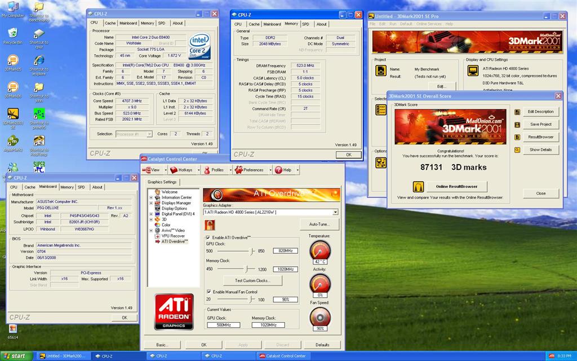This screenshot has width=577, height=361.
Task: Select Color item in Catalyst tree
Action: [x=166, y=224]
